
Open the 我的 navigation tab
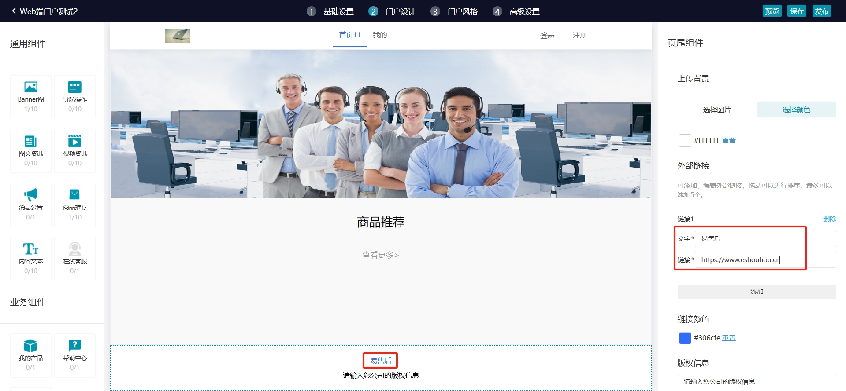click(380, 35)
